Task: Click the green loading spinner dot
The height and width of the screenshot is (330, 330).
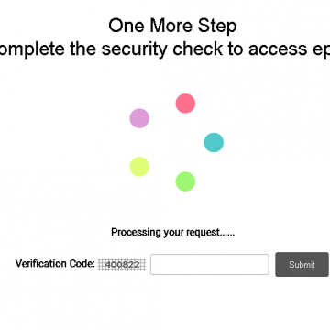Action: pyautogui.click(x=185, y=181)
